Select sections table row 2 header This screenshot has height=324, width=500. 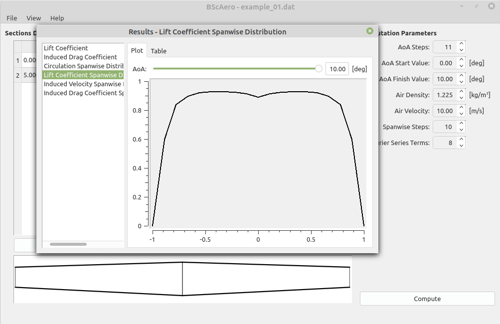tap(17, 75)
